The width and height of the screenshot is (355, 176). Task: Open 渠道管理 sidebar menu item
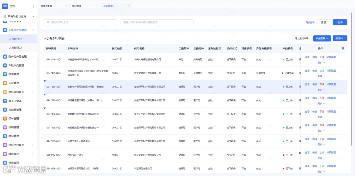(18, 74)
